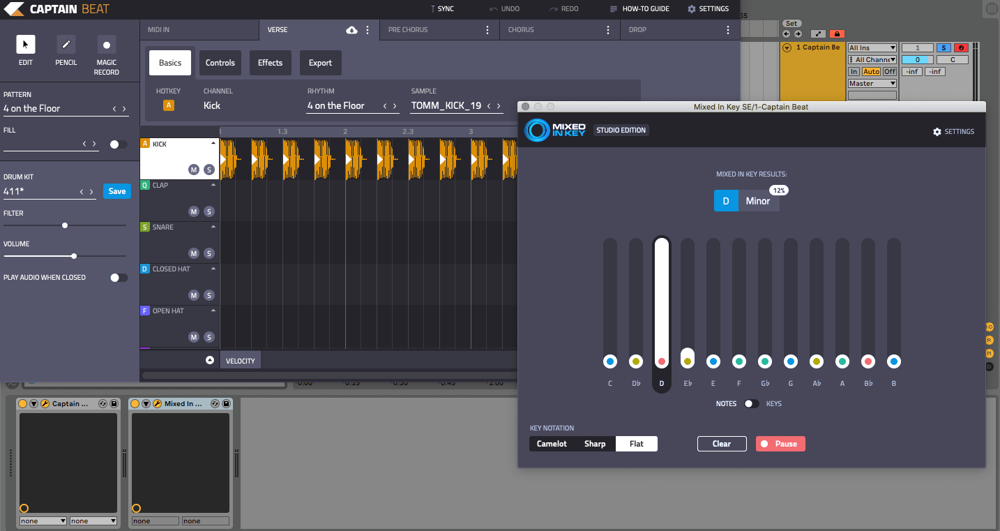Open the Chorus tab three-dot menu
1000x531 pixels.
point(608,30)
